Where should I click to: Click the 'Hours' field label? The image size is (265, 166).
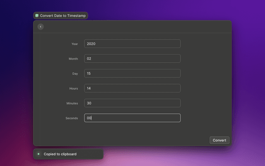click(73, 88)
